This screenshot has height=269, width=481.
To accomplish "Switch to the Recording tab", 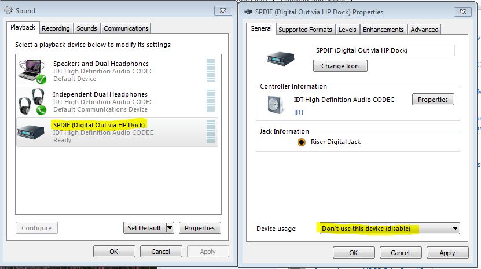I will click(56, 28).
